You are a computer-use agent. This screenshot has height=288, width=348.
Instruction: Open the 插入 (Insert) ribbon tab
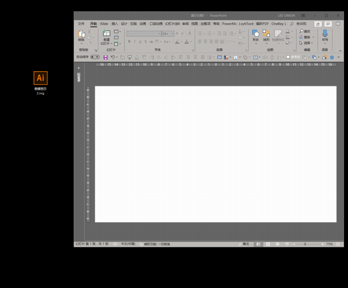click(x=114, y=24)
